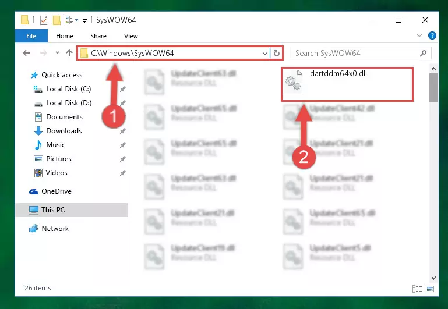This screenshot has height=309, width=448.
Task: Open Local Disk (D:) in sidebar
Action: [69, 103]
